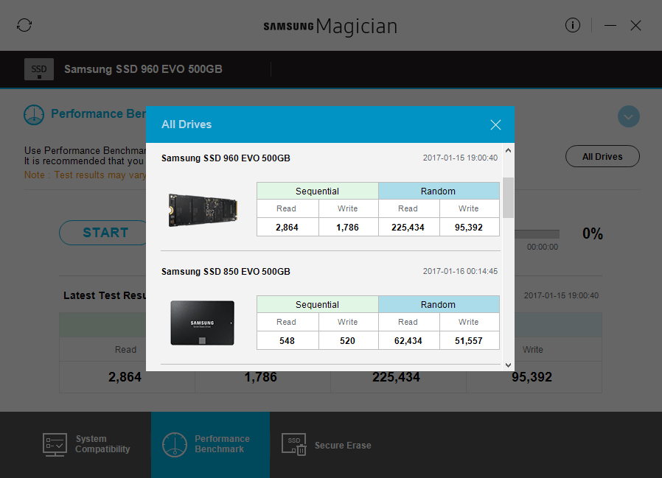Click the 1,786 sequential write value in dialog
The image size is (662, 478).
point(347,228)
